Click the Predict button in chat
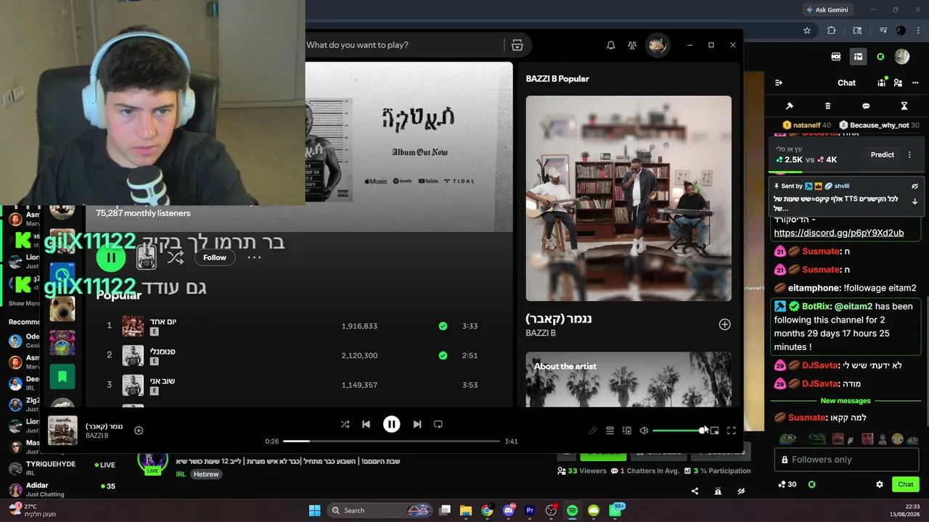The image size is (929, 522). tap(883, 154)
